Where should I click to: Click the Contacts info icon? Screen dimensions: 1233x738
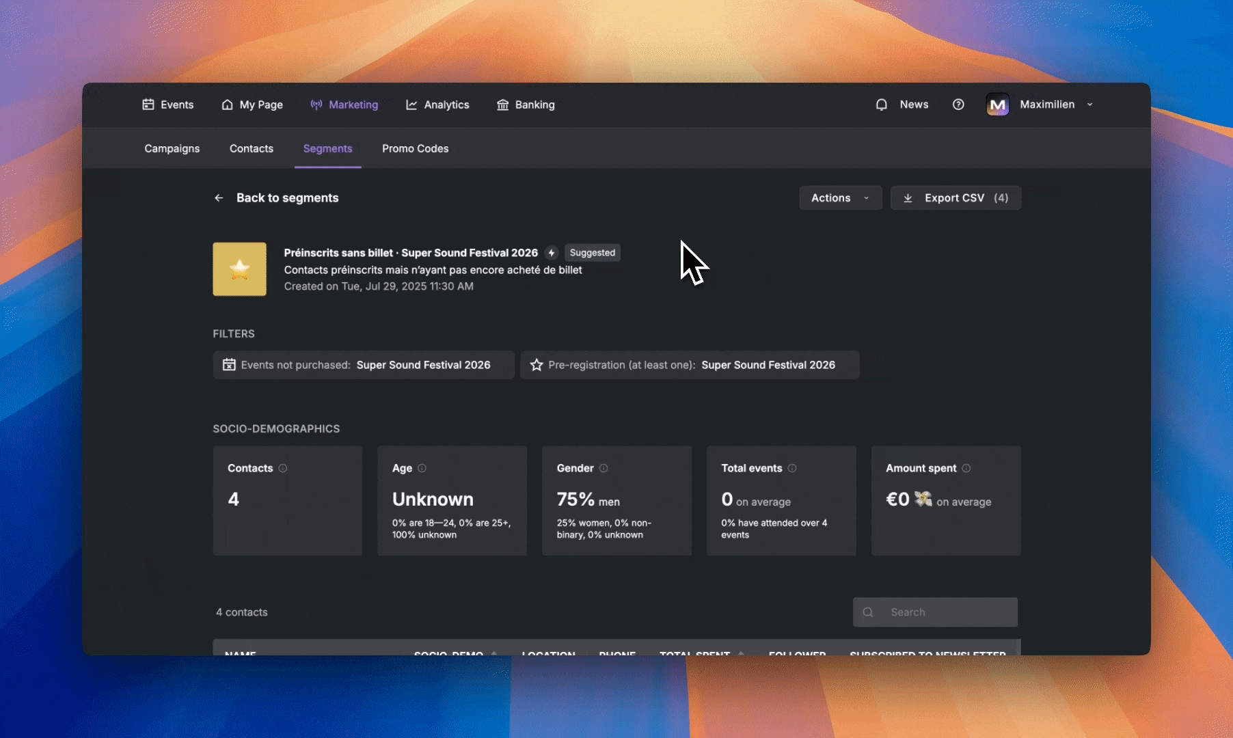(x=282, y=468)
